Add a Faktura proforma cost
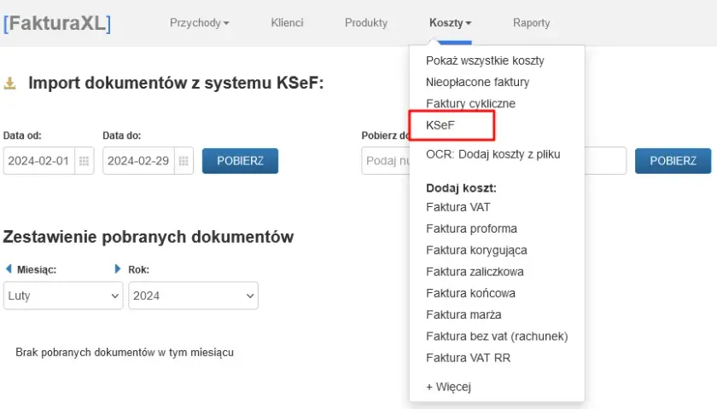Image resolution: width=717 pixels, height=409 pixels. coord(471,228)
